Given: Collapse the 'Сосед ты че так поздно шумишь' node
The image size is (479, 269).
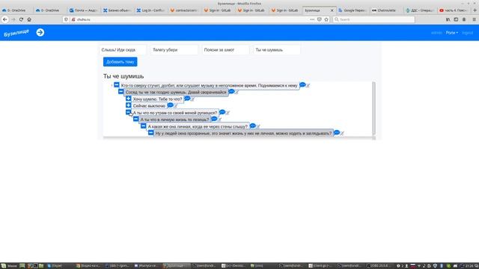Looking at the screenshot, I should click(x=121, y=91).
